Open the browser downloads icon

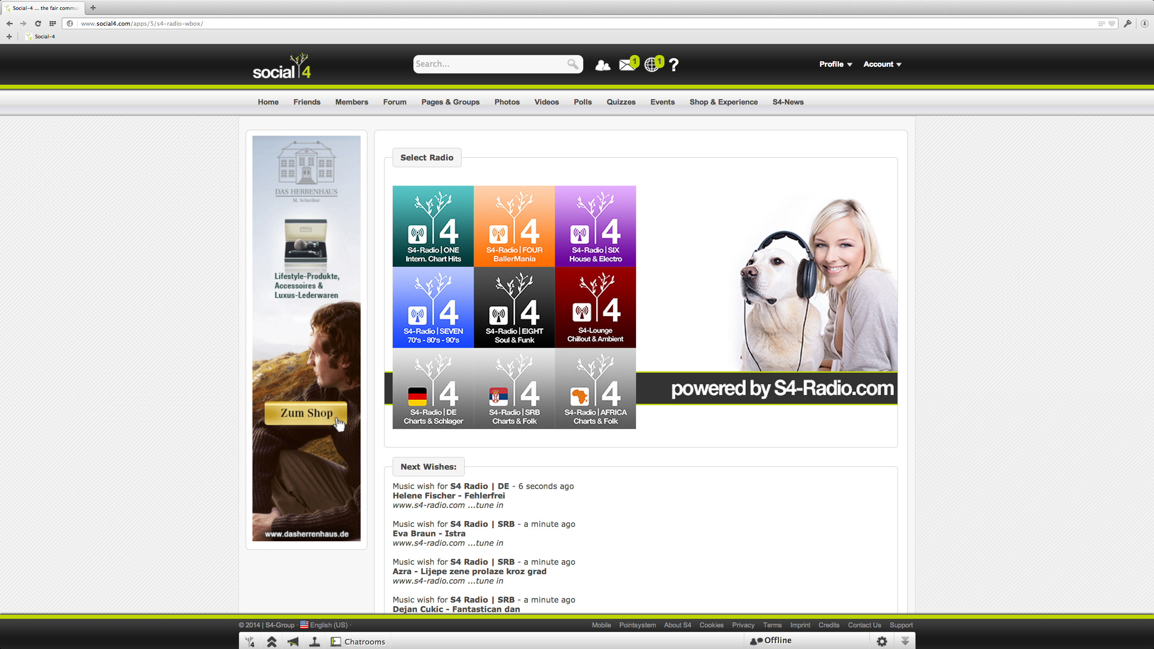coord(1145,23)
